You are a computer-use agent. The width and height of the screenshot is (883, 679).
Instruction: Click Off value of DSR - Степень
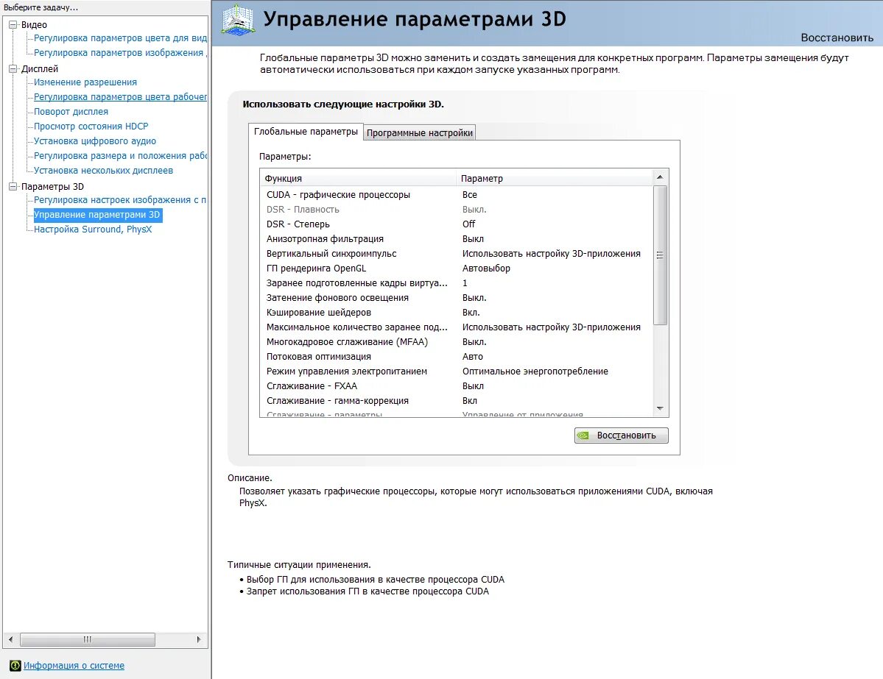pyautogui.click(x=468, y=224)
